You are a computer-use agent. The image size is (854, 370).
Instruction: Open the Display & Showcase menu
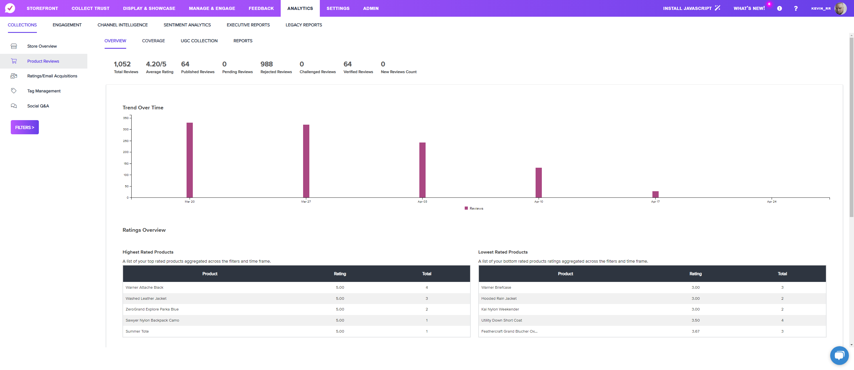pyautogui.click(x=149, y=8)
